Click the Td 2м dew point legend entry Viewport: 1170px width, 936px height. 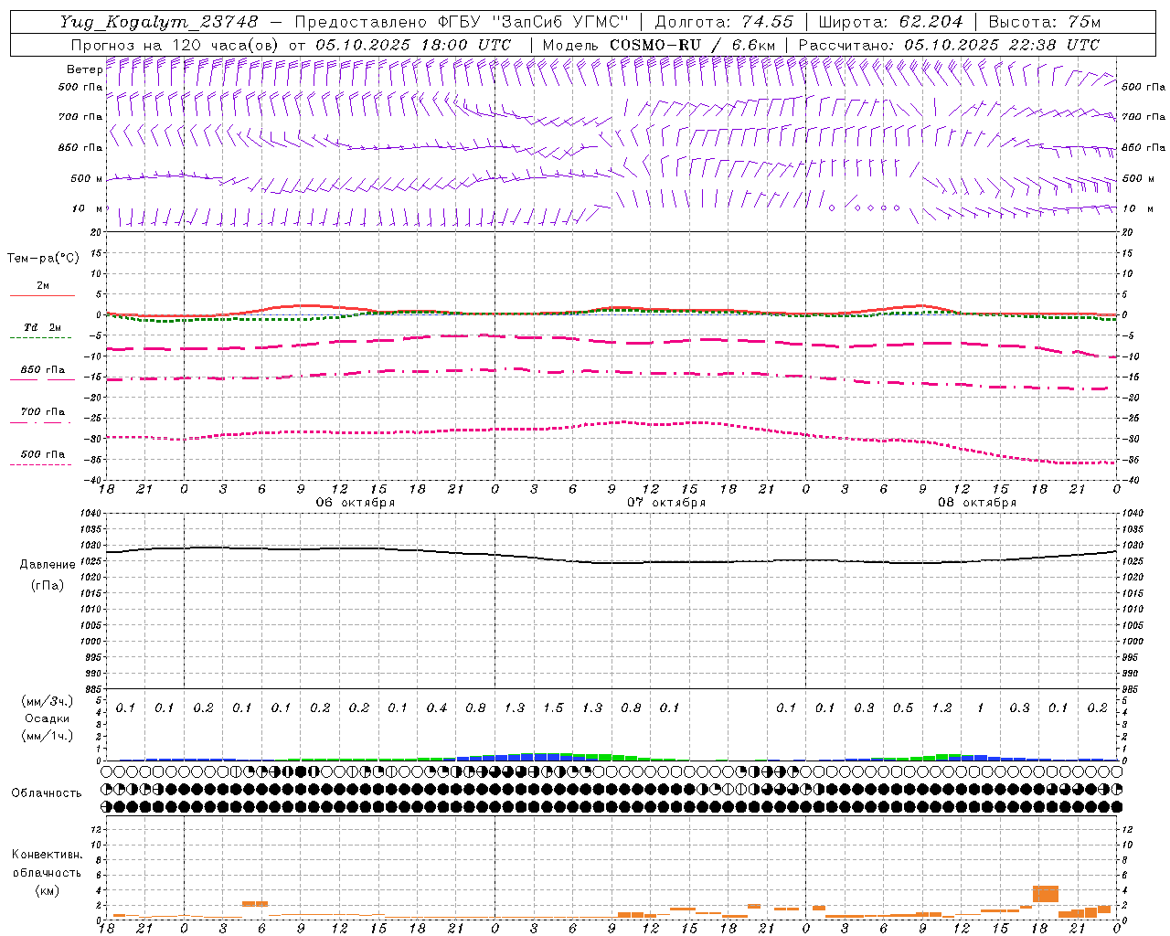43,327
